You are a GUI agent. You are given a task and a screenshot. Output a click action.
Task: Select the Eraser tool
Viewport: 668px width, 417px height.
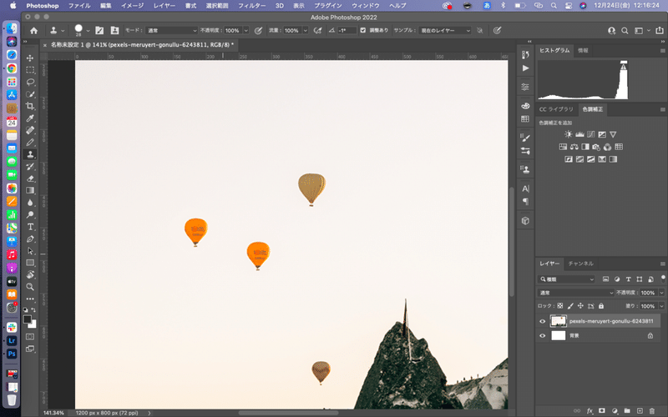(x=30, y=178)
